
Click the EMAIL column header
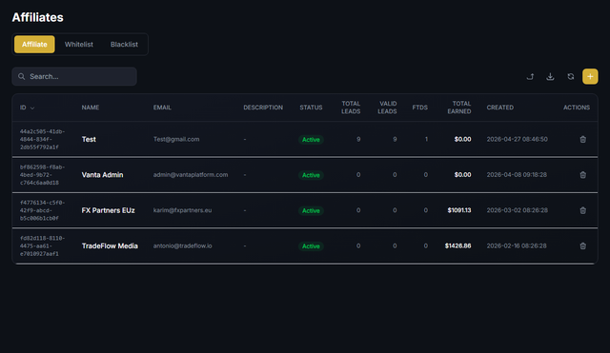162,108
